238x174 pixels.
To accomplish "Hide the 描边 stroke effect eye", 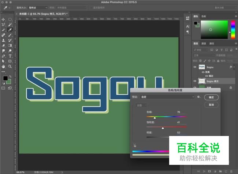I will coord(207,76).
